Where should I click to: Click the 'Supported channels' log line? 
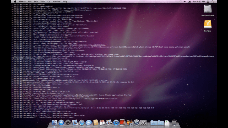point(83,108)
